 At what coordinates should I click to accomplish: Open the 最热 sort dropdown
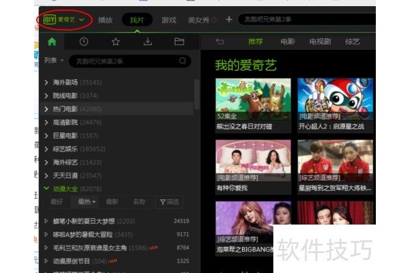pyautogui.click(x=87, y=202)
